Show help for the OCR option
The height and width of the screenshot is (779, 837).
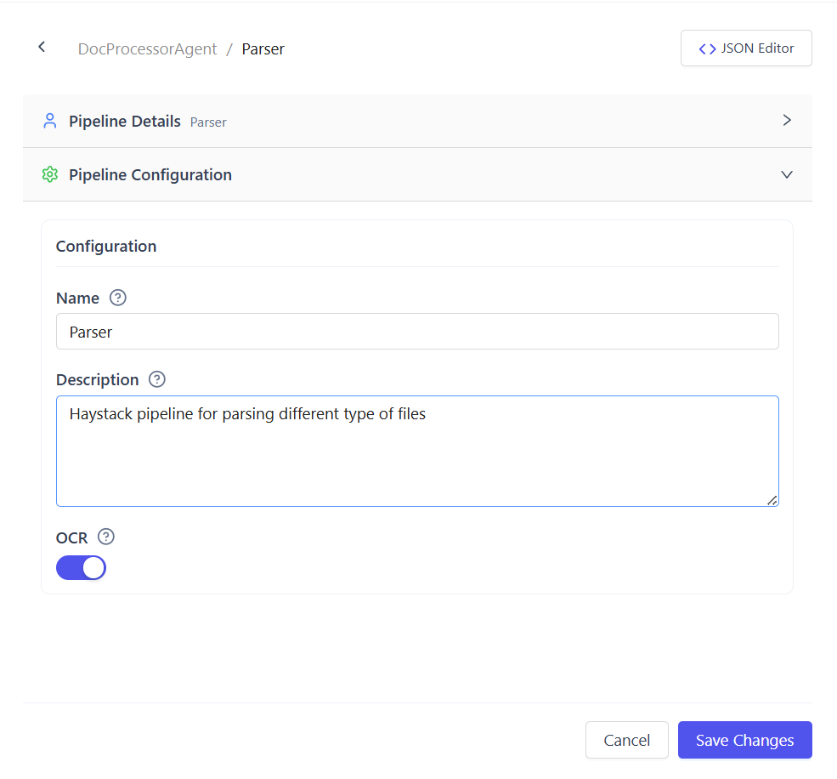click(105, 537)
